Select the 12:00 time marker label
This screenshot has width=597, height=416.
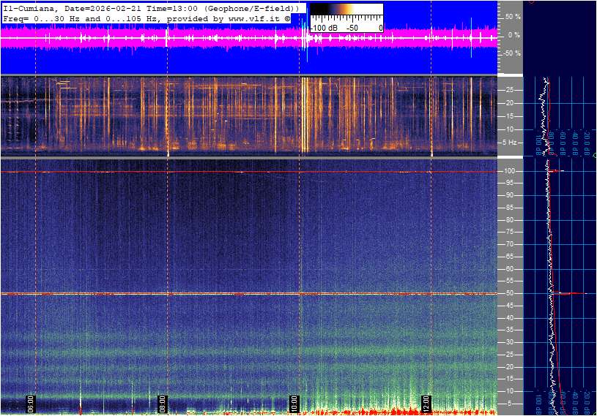click(426, 404)
